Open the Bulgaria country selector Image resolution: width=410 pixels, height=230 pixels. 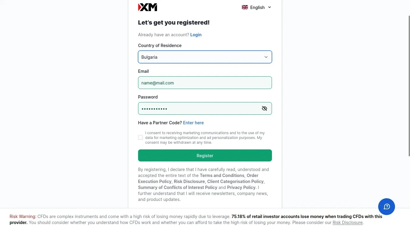205,57
